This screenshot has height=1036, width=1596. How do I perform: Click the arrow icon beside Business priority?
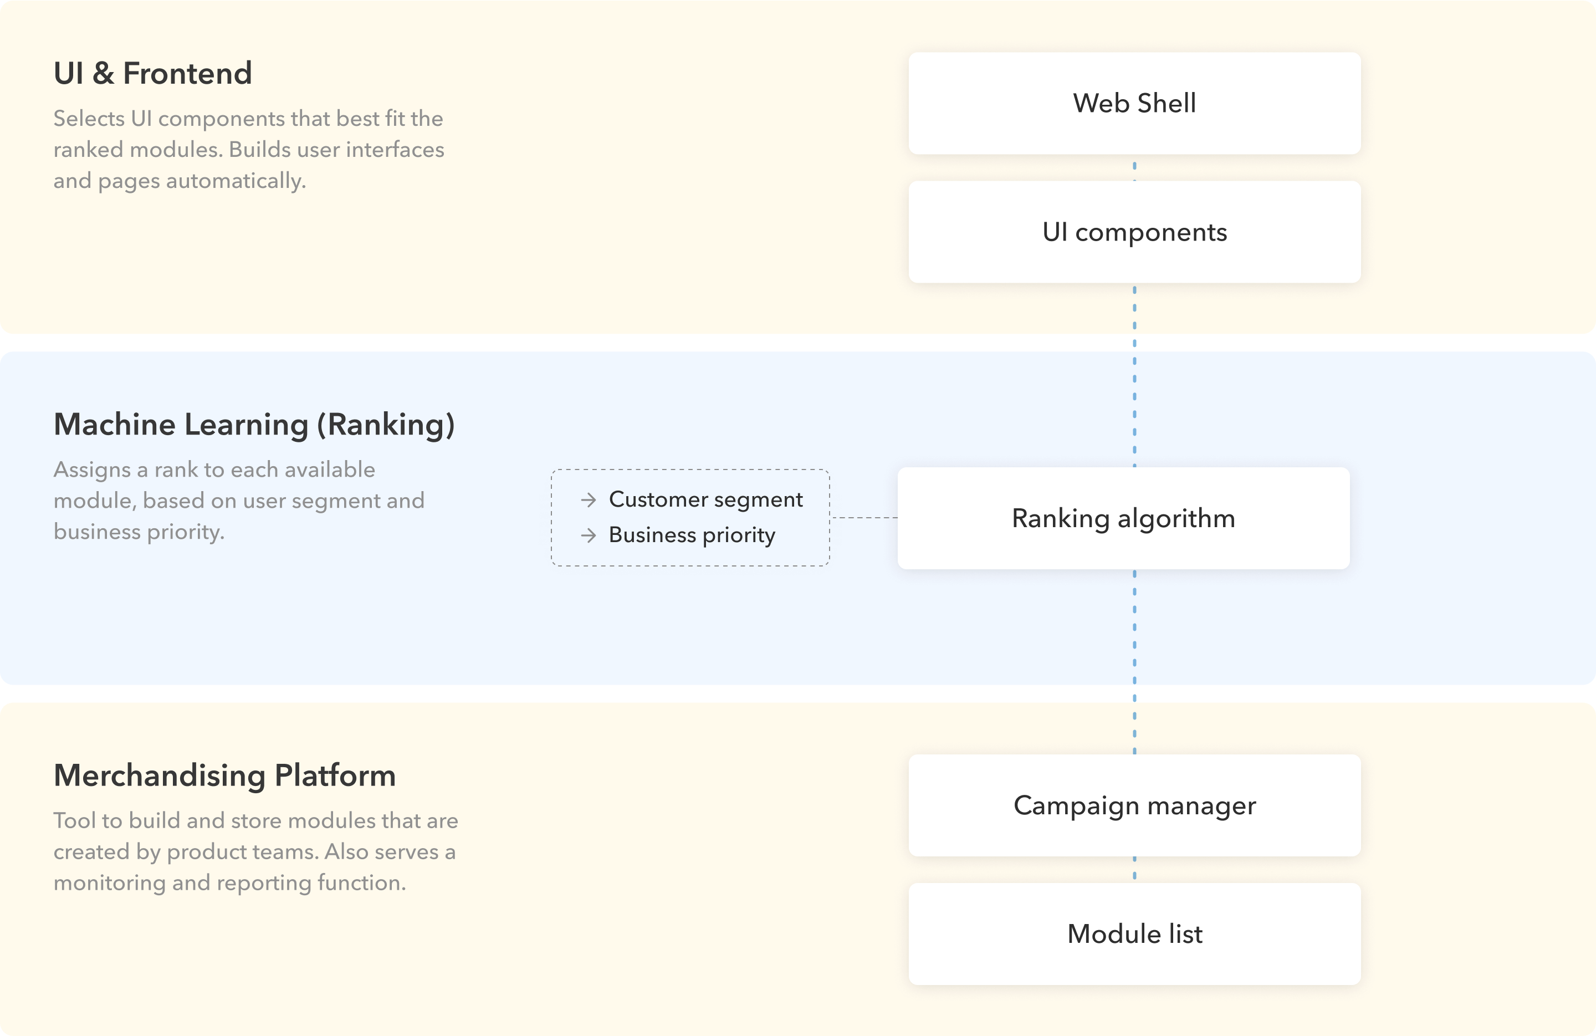click(588, 536)
